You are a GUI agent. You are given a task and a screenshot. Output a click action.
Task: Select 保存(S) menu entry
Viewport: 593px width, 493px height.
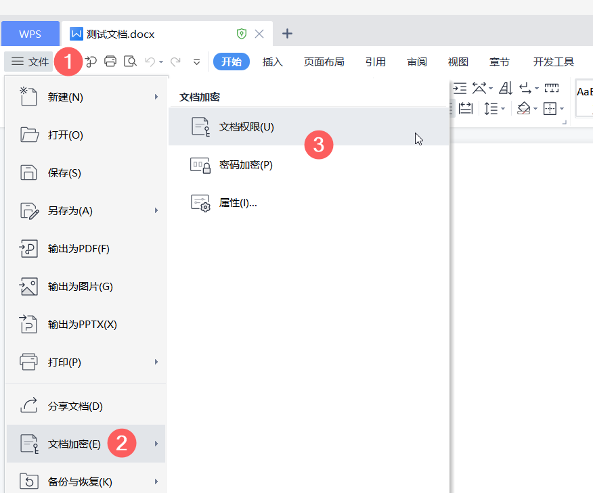pos(86,172)
